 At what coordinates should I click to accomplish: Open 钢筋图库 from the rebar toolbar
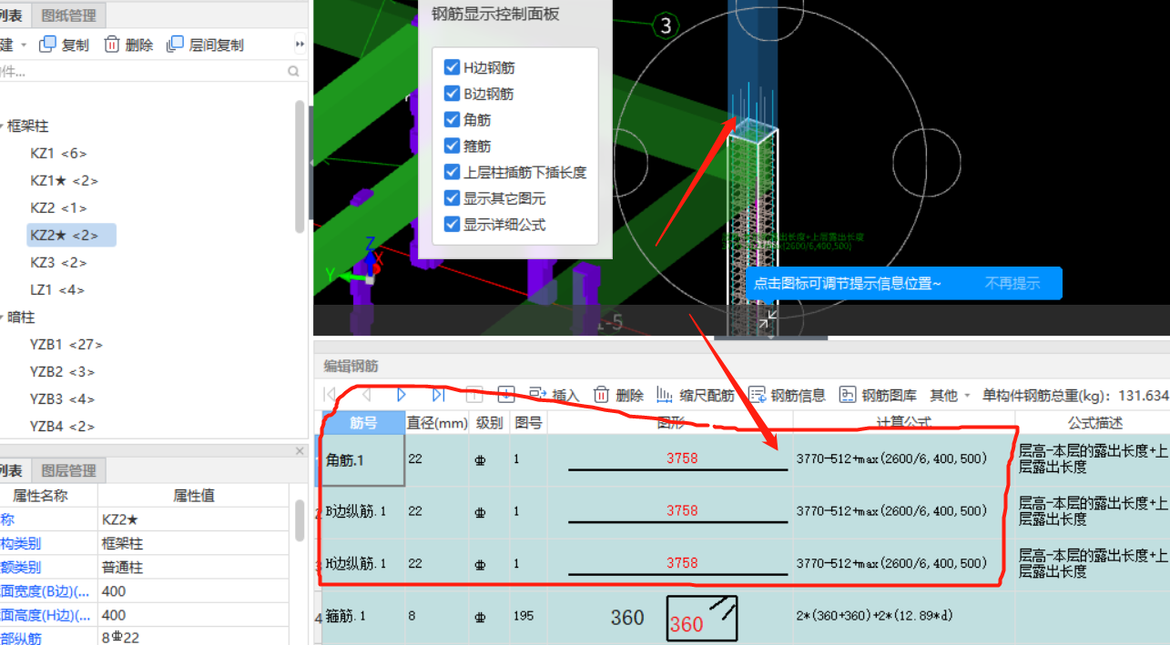(878, 395)
